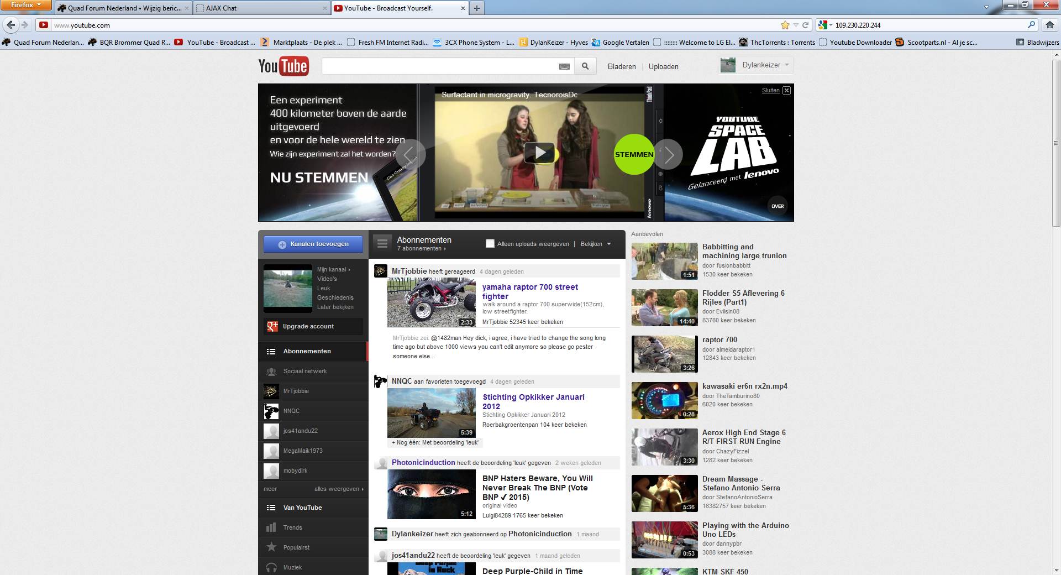This screenshot has width=1061, height=575.
Task: Enable Alleen uploads weergeven checkbox
Action: 490,243
